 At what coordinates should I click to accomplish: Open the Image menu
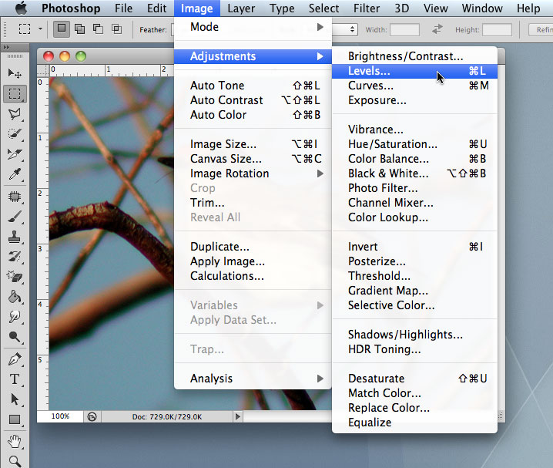click(x=197, y=8)
